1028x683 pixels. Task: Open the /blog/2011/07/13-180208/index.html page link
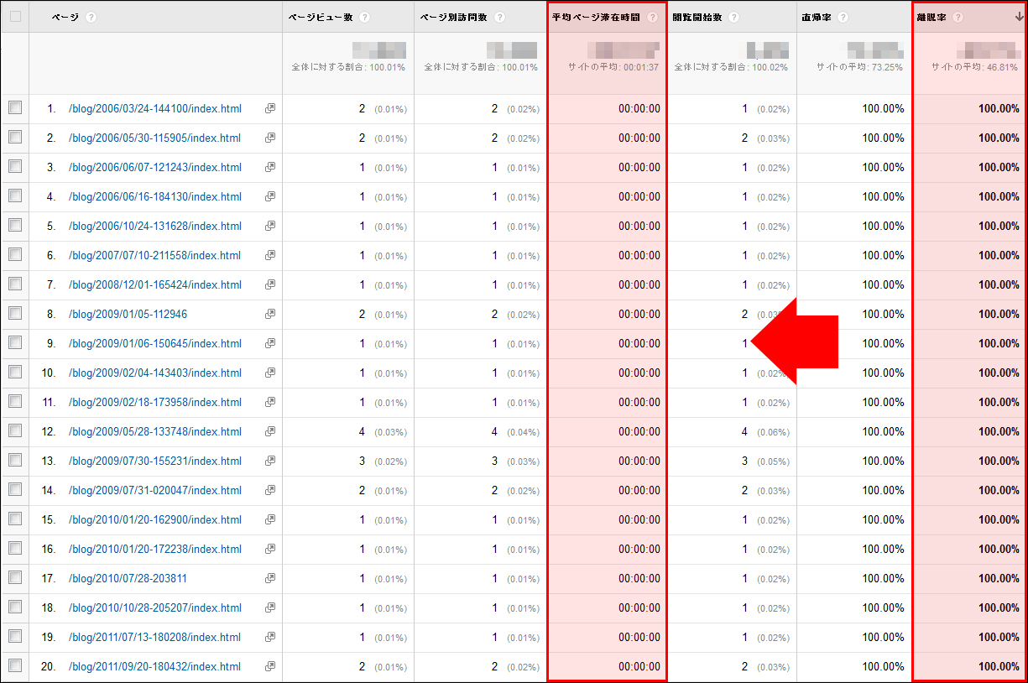pyautogui.click(x=155, y=637)
